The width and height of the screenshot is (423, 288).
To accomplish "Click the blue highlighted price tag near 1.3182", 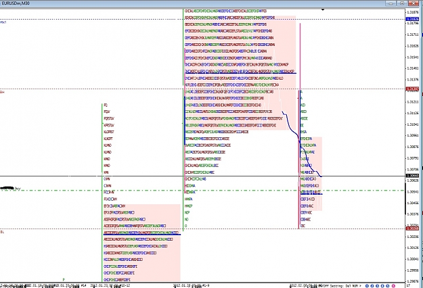I will (412, 19).
